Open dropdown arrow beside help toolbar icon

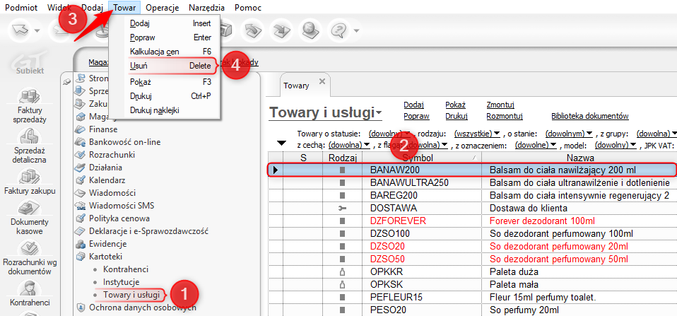coord(356,30)
